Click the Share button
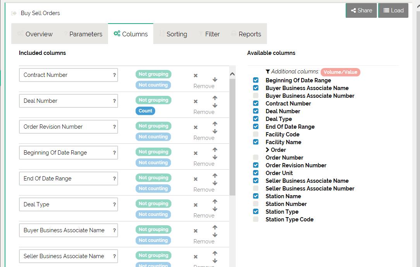The width and height of the screenshot is (420, 267). click(x=361, y=10)
